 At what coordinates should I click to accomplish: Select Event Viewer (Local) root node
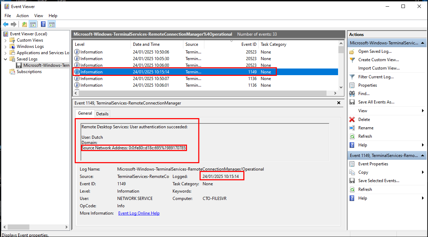coord(28,34)
